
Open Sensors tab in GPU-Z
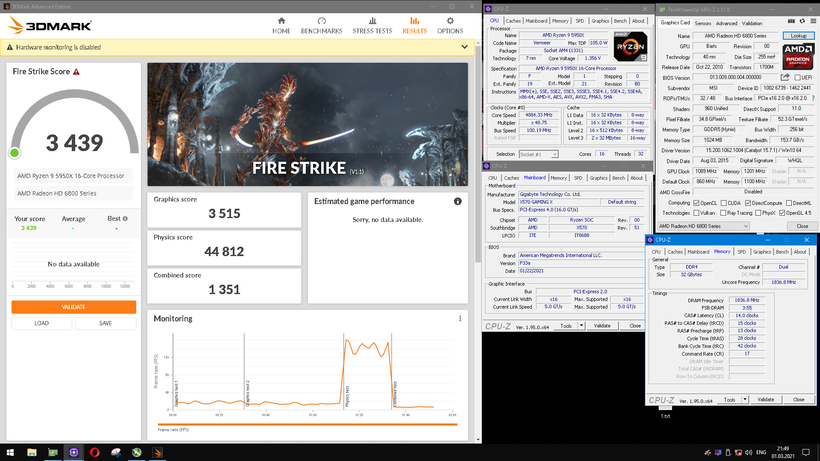pyautogui.click(x=703, y=23)
